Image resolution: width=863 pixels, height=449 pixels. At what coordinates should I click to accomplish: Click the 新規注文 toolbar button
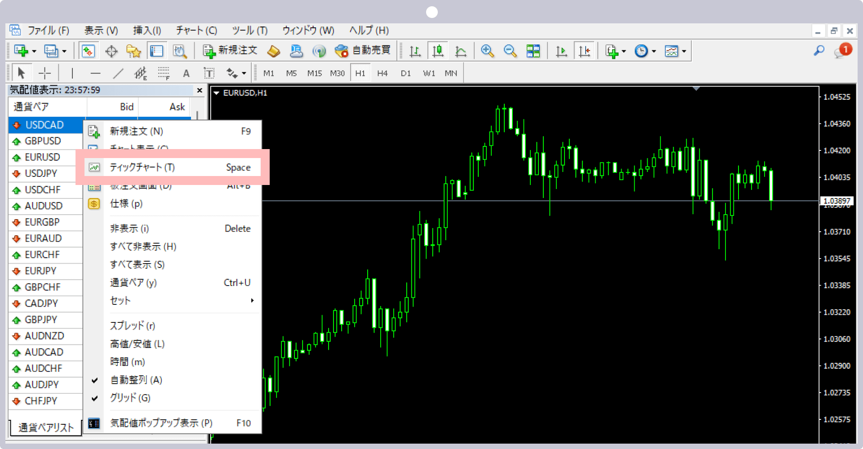[x=230, y=51]
